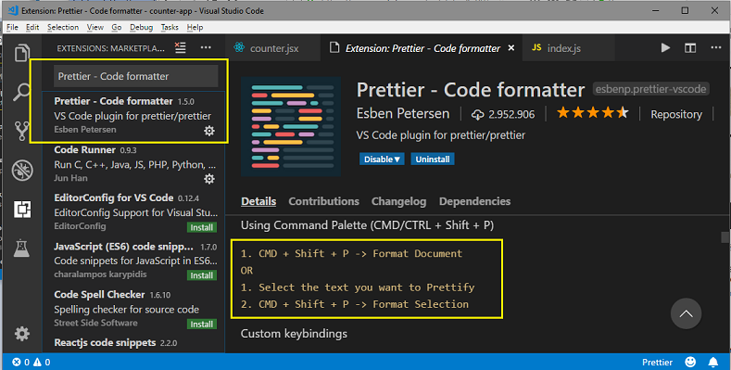The width and height of the screenshot is (731, 370).
Task: Open gear menu for Code Runner extension
Action: [x=209, y=179]
